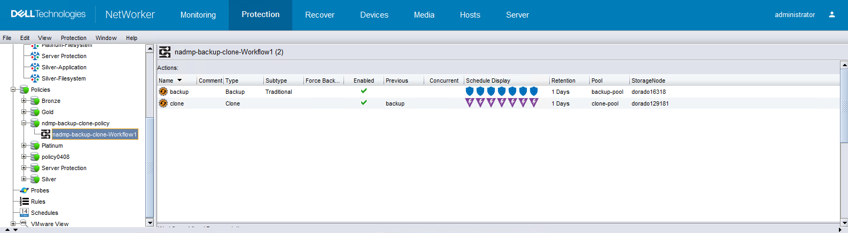Click first purple clone schedule icon
This screenshot has width=848, height=233.
click(470, 103)
